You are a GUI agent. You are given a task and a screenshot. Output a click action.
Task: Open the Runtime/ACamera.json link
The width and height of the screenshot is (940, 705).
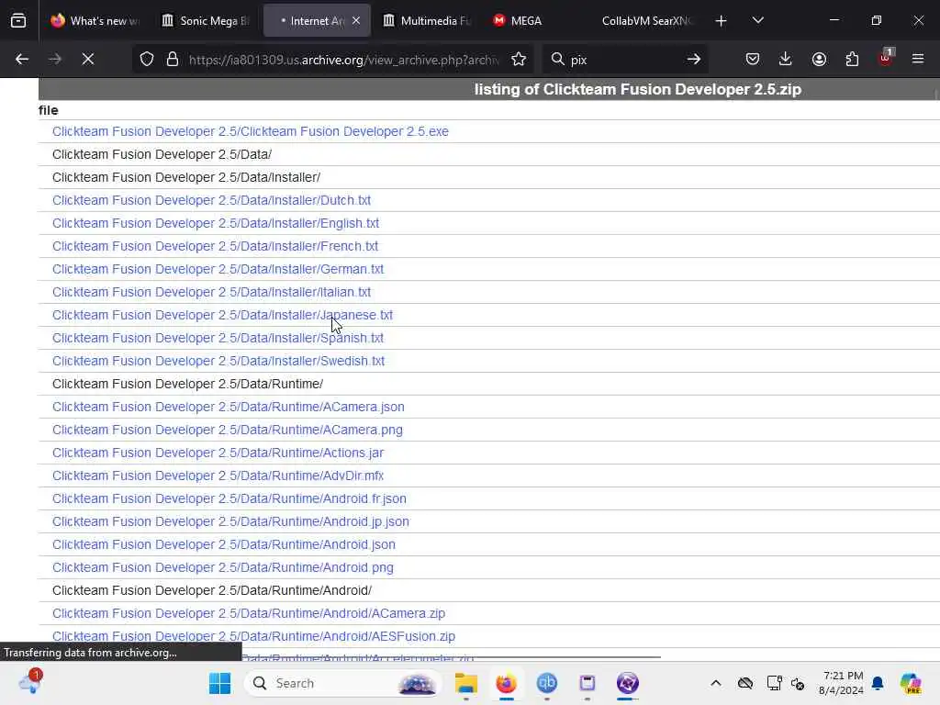click(228, 407)
